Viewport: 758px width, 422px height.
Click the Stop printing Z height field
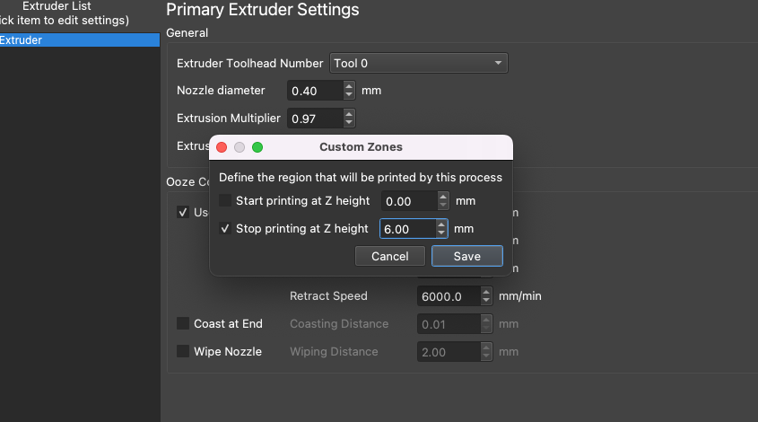click(x=408, y=229)
